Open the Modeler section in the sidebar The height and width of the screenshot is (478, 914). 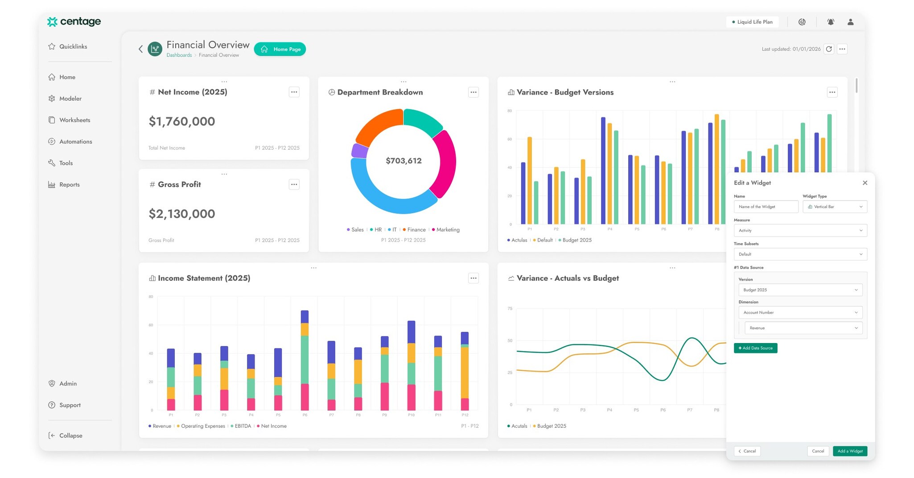coord(70,98)
